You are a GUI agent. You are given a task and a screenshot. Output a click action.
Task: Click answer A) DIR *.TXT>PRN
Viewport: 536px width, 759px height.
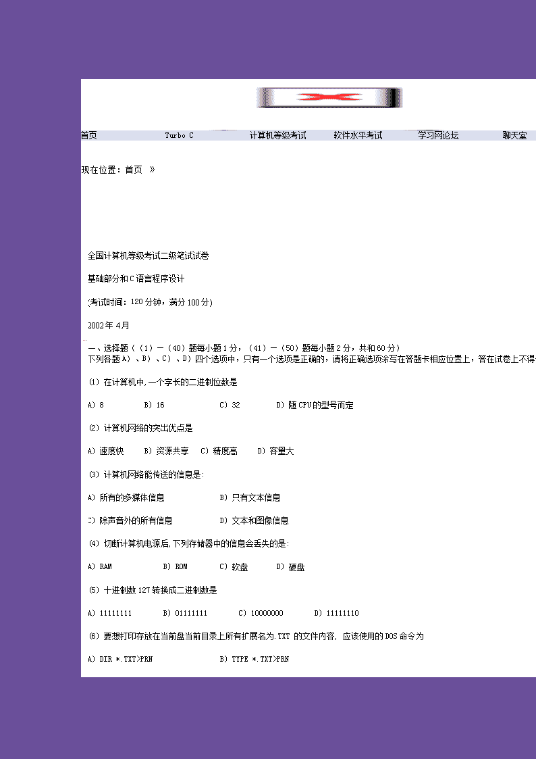point(120,659)
